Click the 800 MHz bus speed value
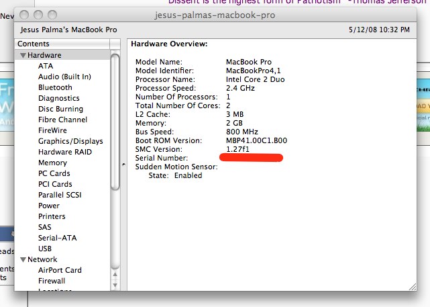Screen dimensions: 430x307 (242, 132)
